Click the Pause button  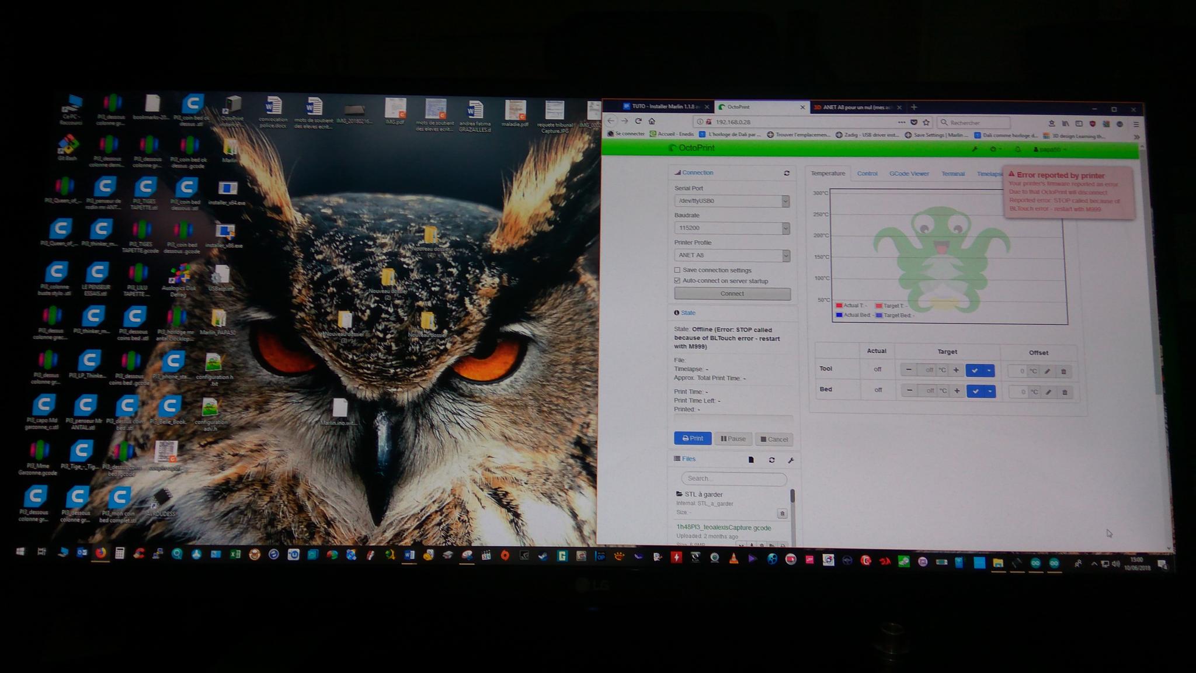coord(733,439)
